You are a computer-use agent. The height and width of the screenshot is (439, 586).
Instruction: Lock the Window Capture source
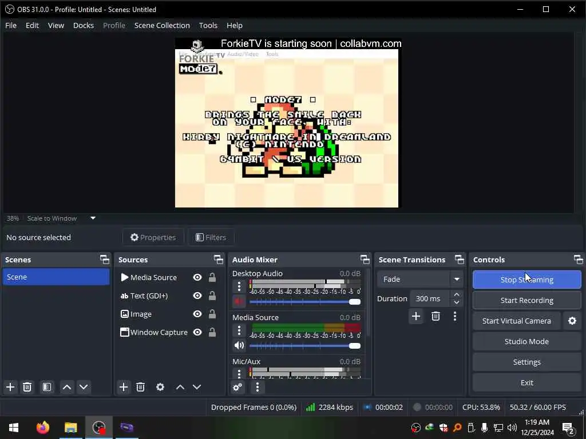(212, 332)
